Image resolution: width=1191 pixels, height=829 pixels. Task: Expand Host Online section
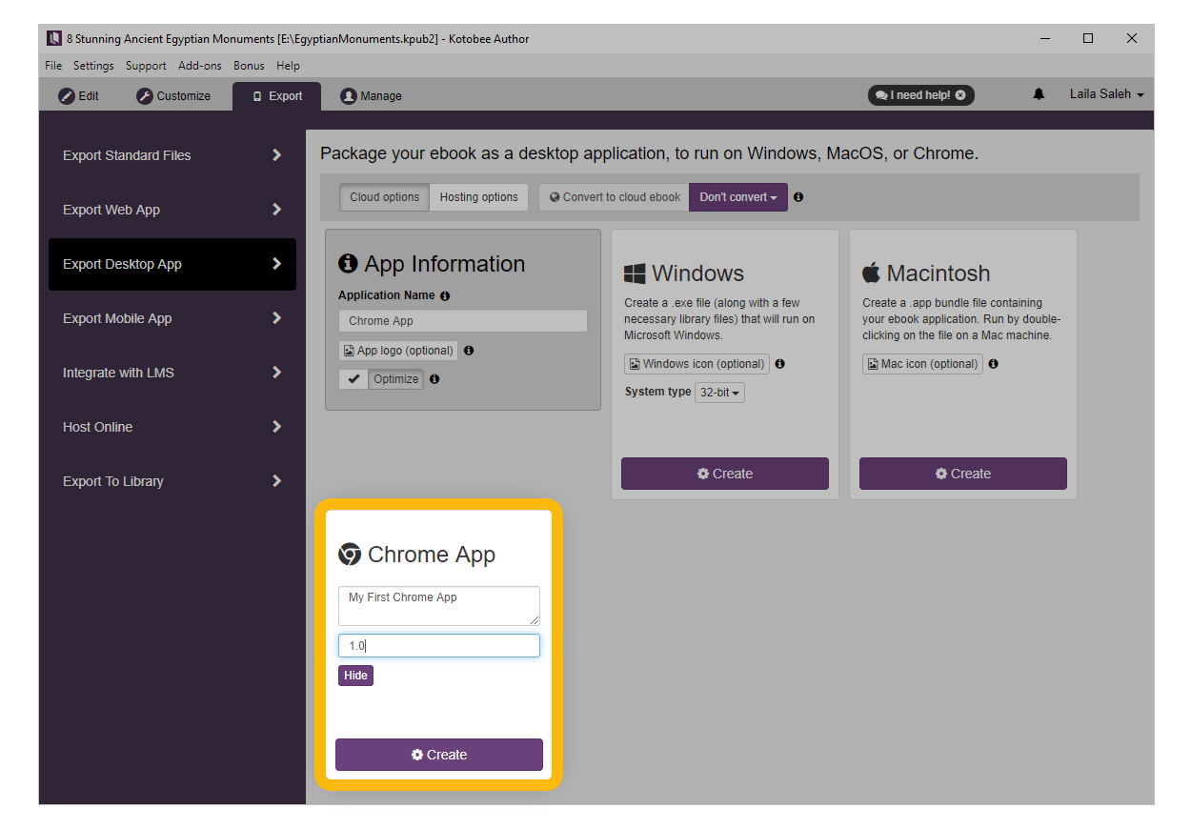172,427
